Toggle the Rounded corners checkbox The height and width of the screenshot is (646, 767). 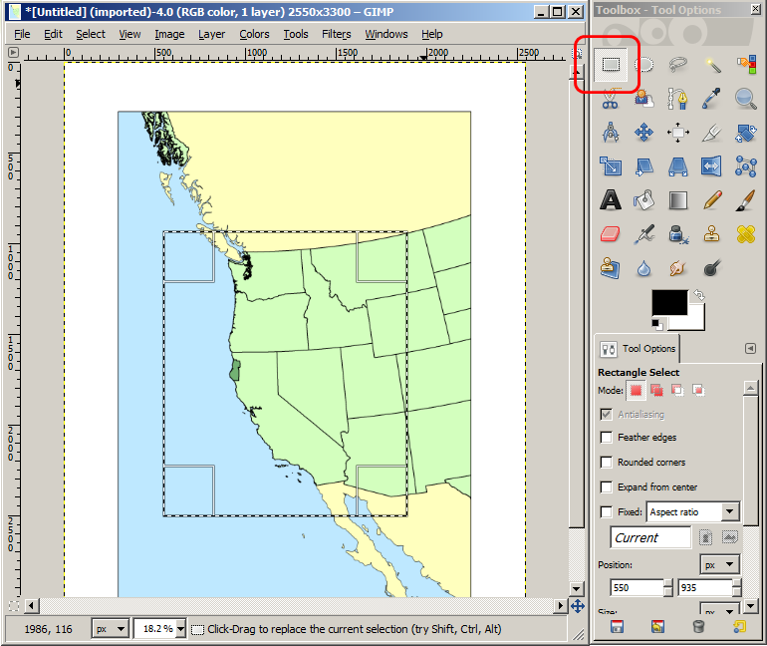[x=607, y=463]
